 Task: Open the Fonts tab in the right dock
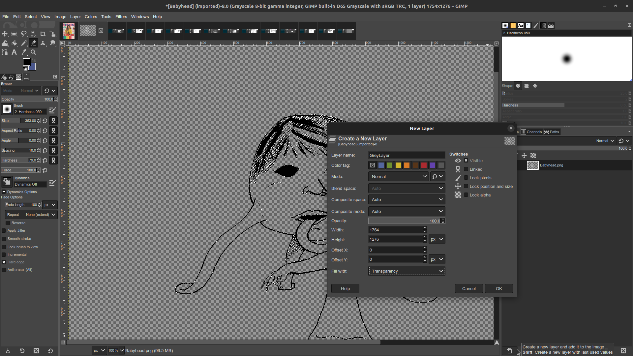(521, 25)
